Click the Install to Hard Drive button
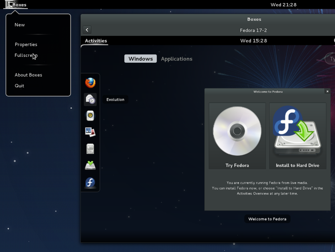Screen dimensions: 335x252 click(x=297, y=136)
